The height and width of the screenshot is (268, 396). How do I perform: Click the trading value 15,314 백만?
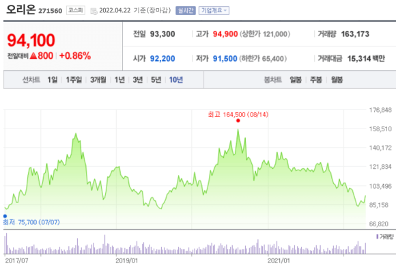pyautogui.click(x=366, y=59)
